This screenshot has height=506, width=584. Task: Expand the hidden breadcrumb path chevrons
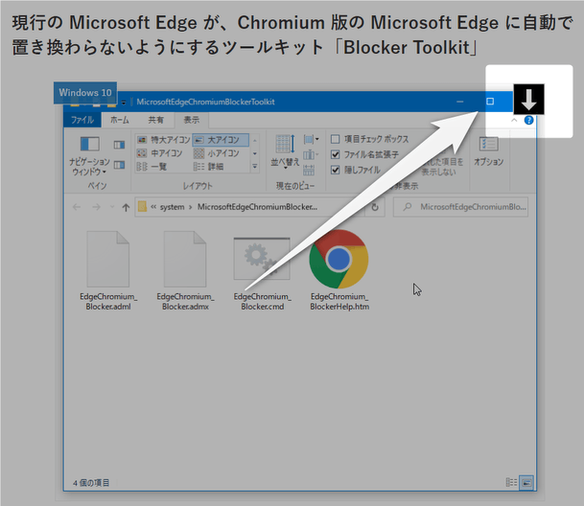pos(153,207)
